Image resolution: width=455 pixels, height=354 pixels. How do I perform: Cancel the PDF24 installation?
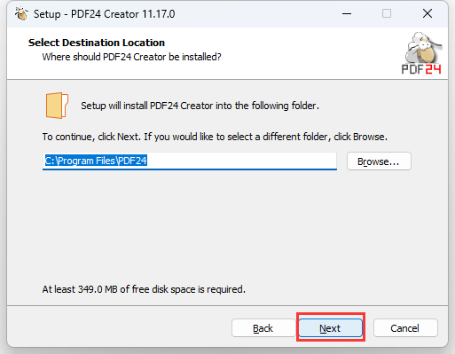click(x=405, y=328)
